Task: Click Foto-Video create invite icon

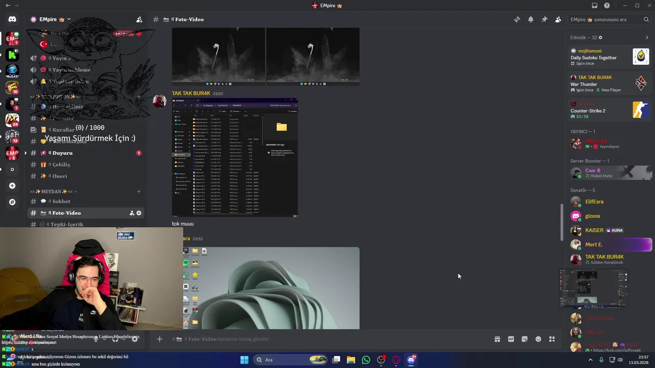Action: coord(132,213)
